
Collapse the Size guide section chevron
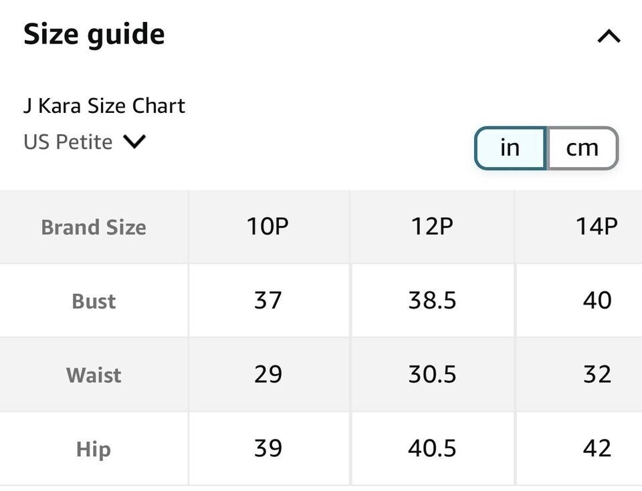(x=609, y=37)
